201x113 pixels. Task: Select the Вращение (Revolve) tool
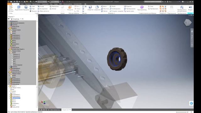click(26, 8)
